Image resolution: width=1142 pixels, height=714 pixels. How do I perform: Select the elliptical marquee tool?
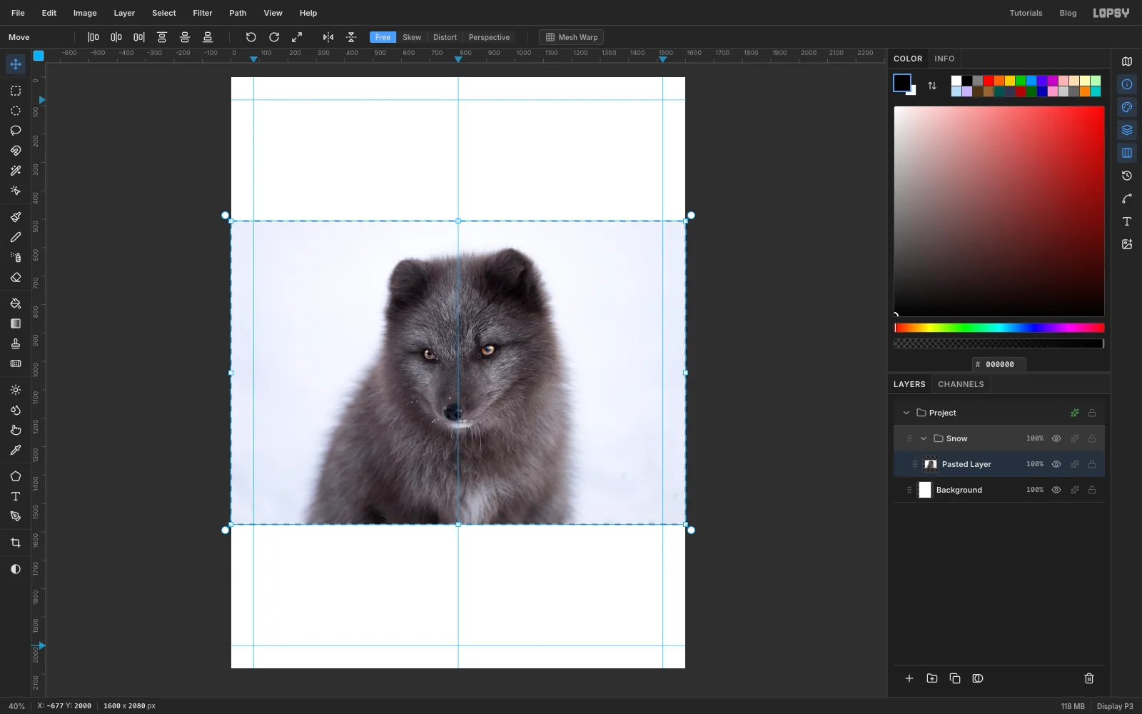16,111
